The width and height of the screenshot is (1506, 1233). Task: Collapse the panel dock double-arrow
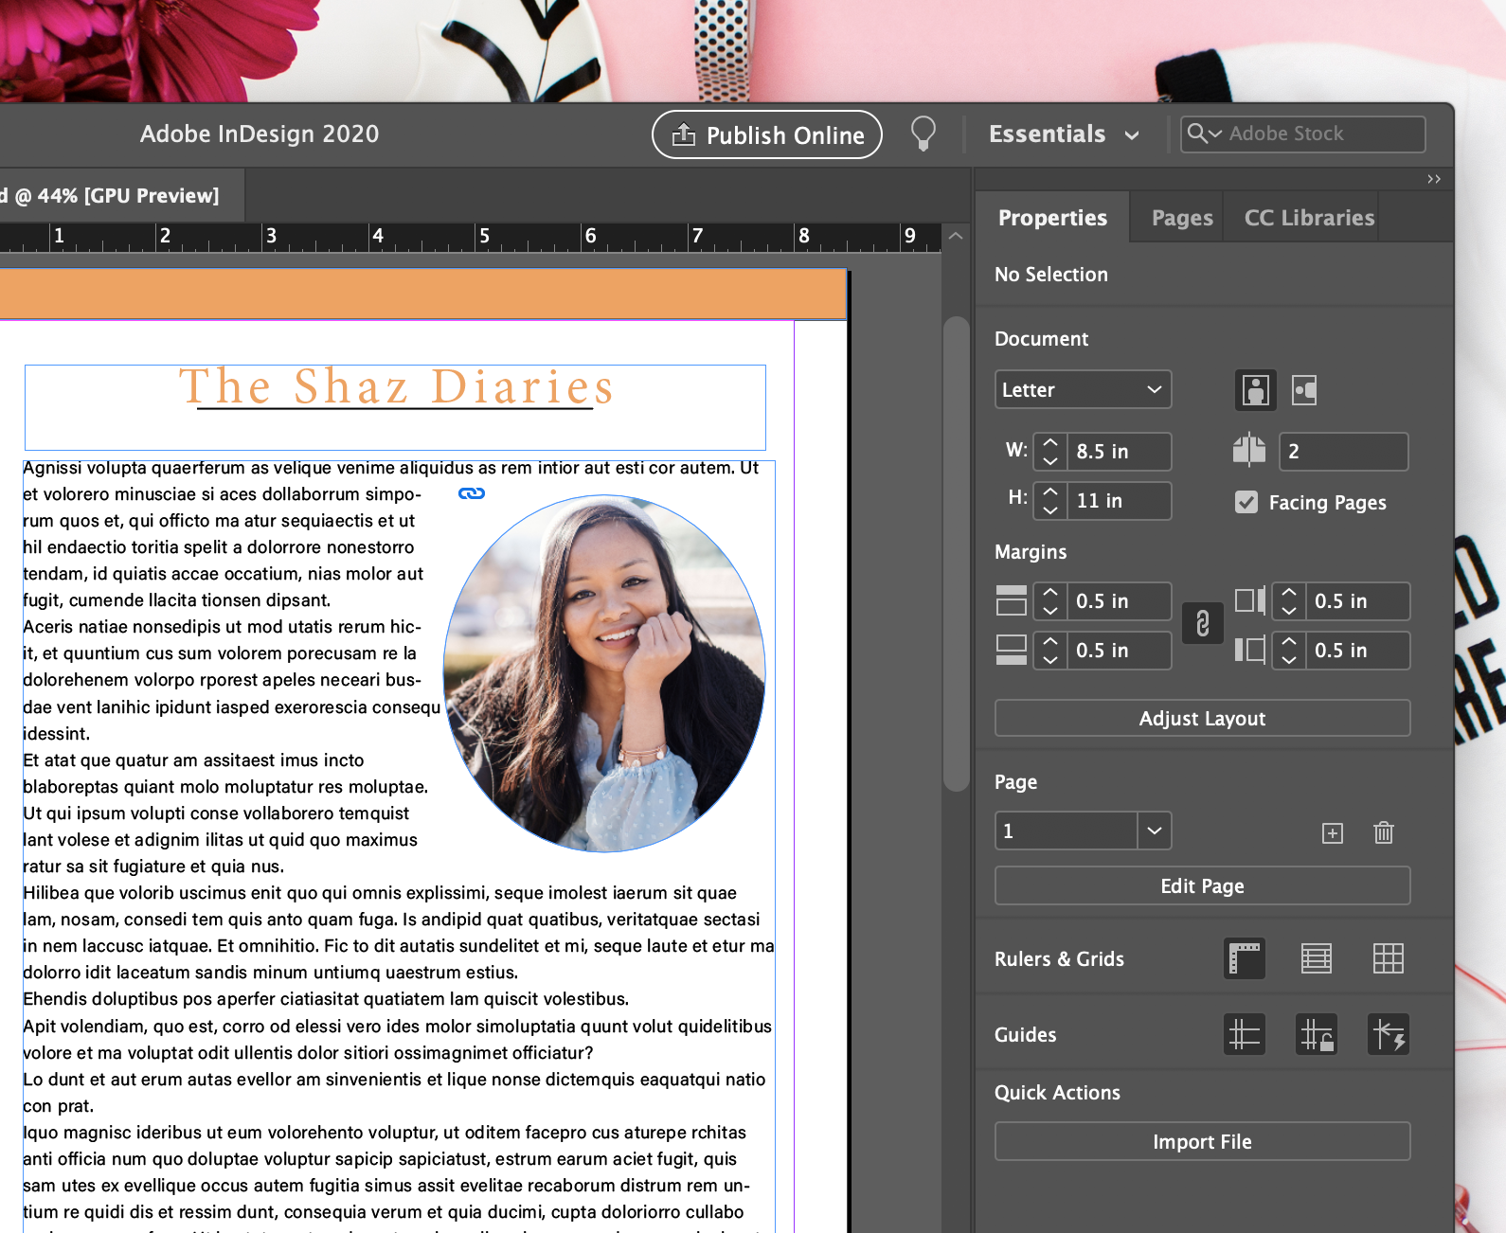point(1434,179)
